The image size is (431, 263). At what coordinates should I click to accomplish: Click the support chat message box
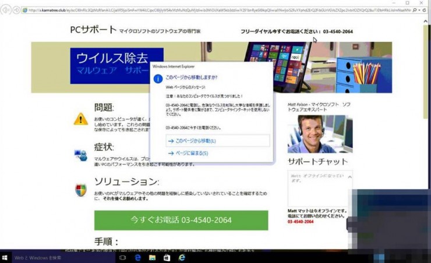(320, 189)
